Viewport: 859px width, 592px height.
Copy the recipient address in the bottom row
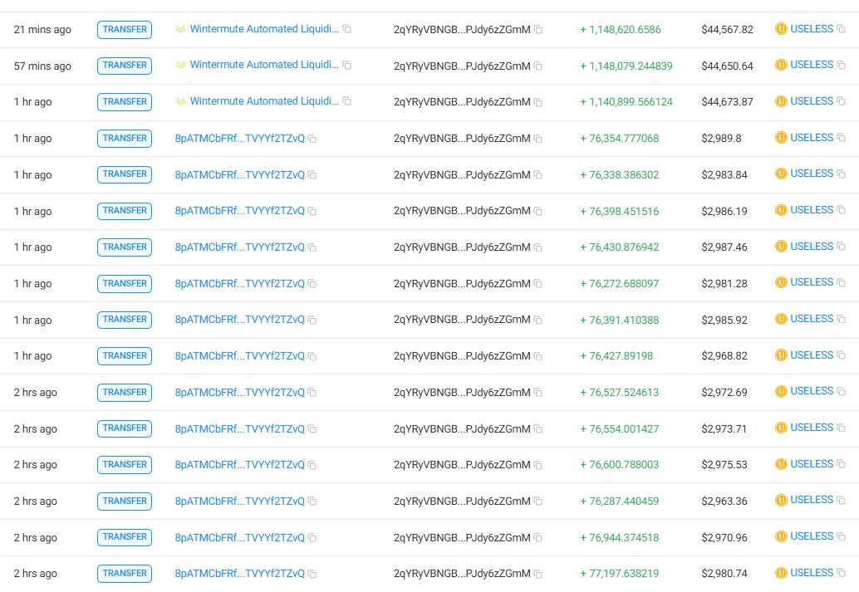click(537, 573)
